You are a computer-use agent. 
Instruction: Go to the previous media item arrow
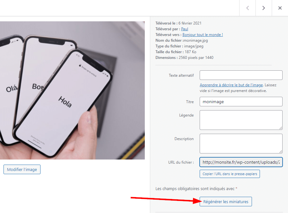point(247,8)
